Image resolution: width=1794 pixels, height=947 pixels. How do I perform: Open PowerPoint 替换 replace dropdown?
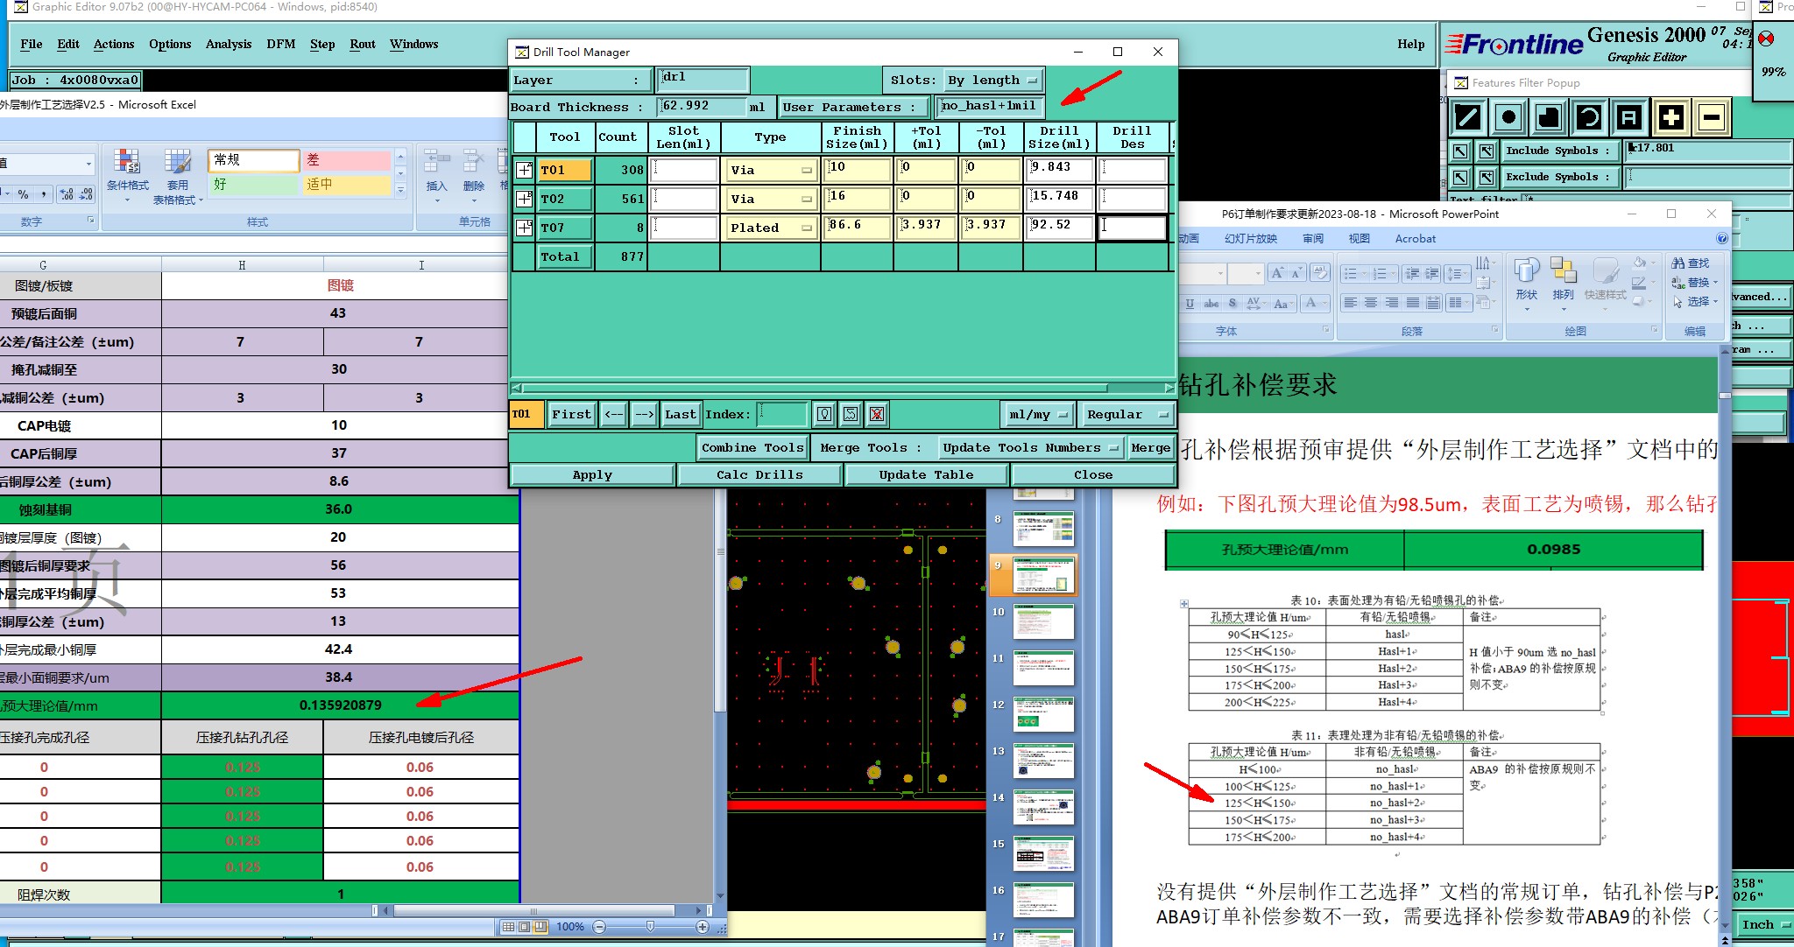1695,282
